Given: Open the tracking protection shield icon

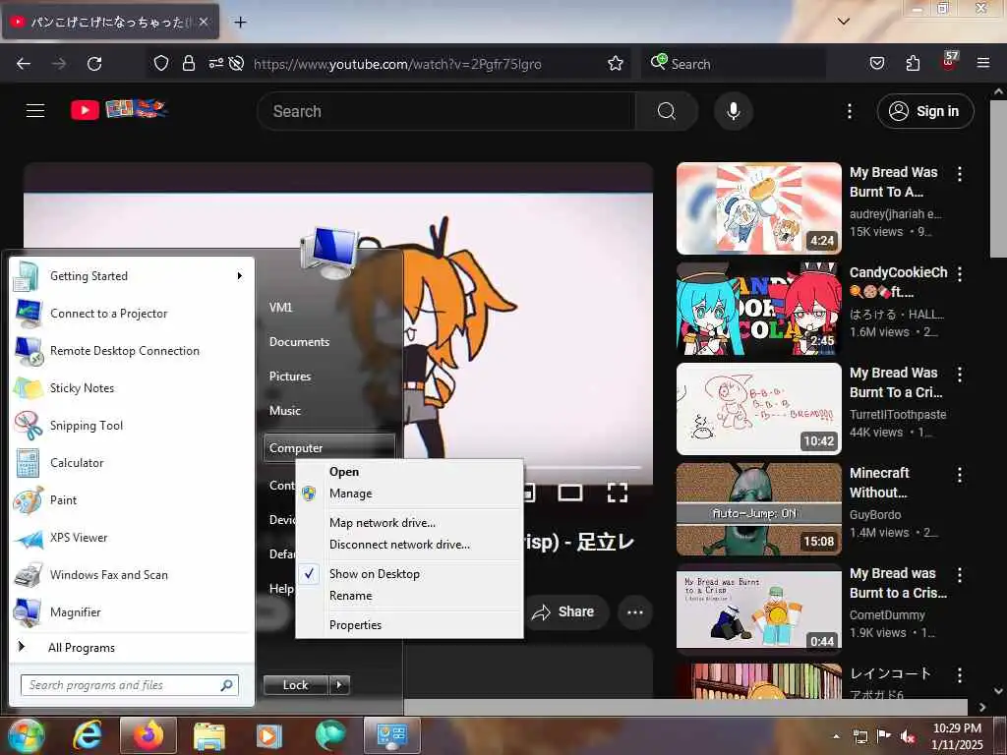Looking at the screenshot, I should 161,63.
